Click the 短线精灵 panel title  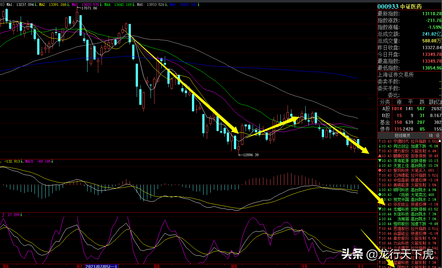(x=402, y=135)
